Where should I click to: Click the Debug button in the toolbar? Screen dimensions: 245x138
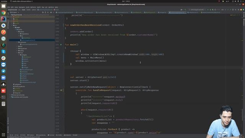coord(210,10)
